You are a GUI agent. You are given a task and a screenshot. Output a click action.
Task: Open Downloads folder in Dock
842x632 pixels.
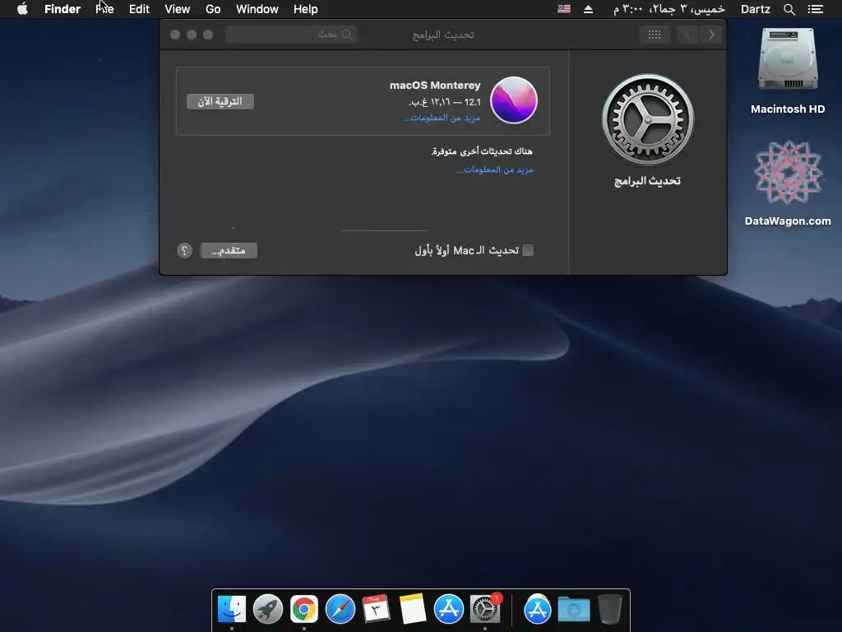click(x=573, y=610)
